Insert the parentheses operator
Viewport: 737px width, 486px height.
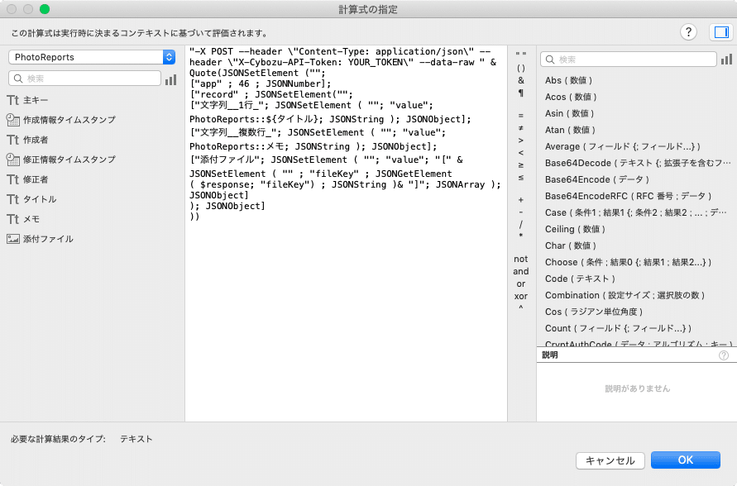[521, 68]
